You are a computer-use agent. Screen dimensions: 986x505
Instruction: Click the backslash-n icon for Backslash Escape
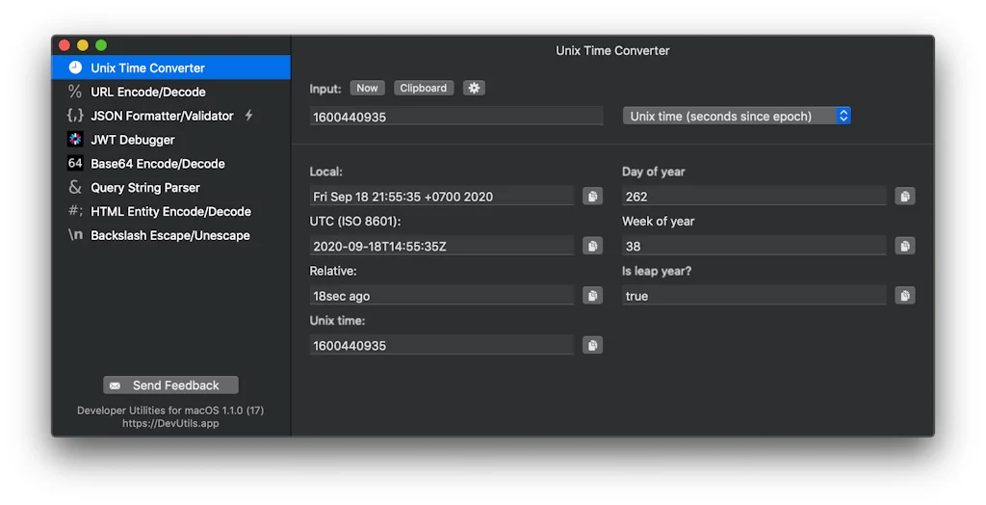click(75, 235)
